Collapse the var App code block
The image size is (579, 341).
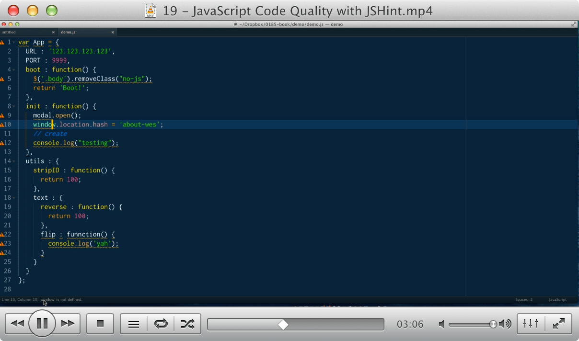[x=14, y=42]
